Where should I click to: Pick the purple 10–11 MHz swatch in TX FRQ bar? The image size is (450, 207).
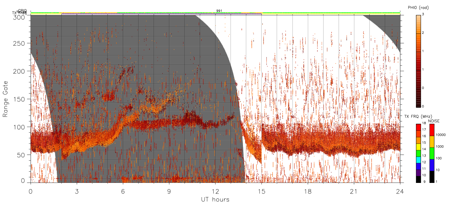[418, 173]
